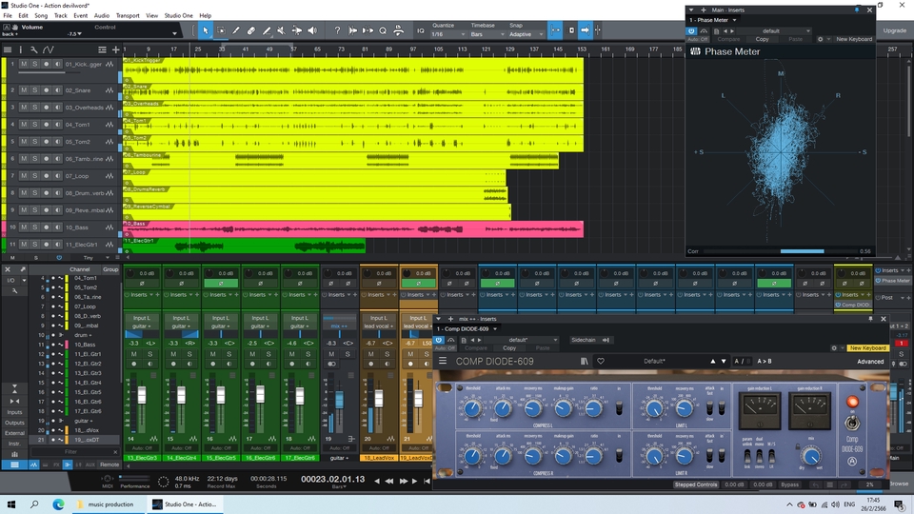
Task: Click Copy in the Comp DIODE-609 header
Action: [x=509, y=348]
